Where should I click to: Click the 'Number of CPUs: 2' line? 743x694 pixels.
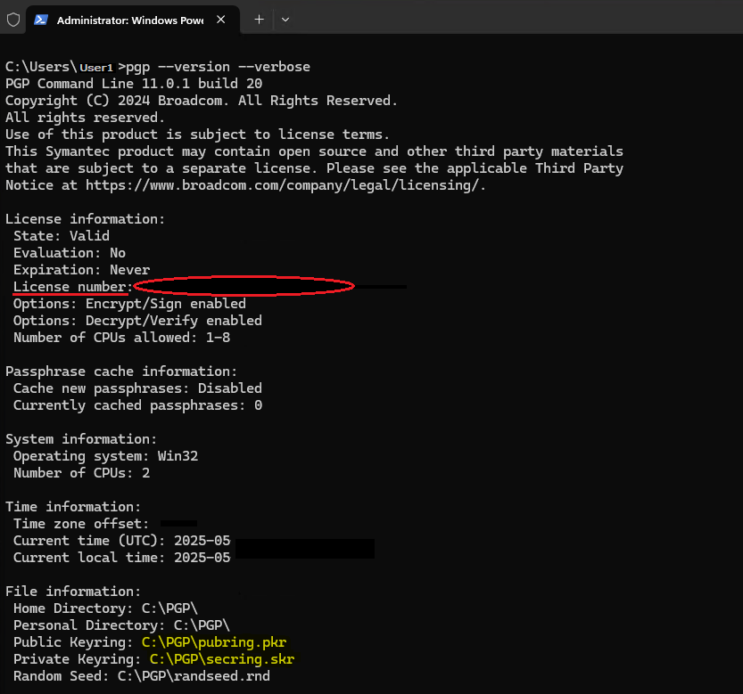tap(81, 473)
